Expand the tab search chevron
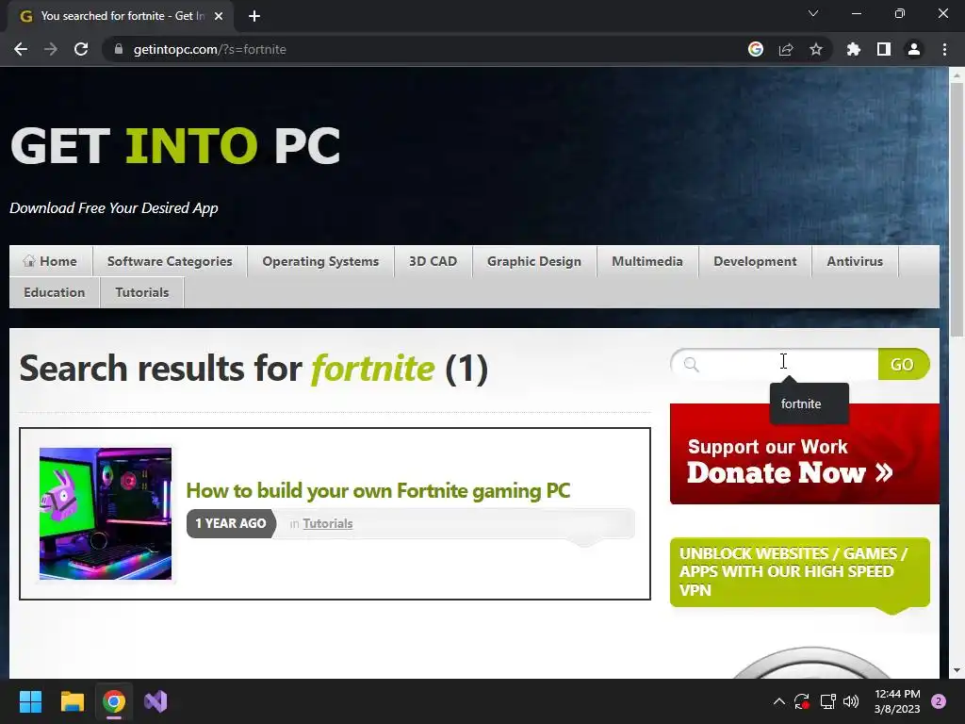The image size is (965, 724). click(813, 13)
